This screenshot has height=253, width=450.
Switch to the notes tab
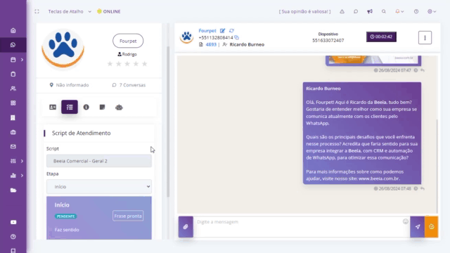[x=103, y=108]
